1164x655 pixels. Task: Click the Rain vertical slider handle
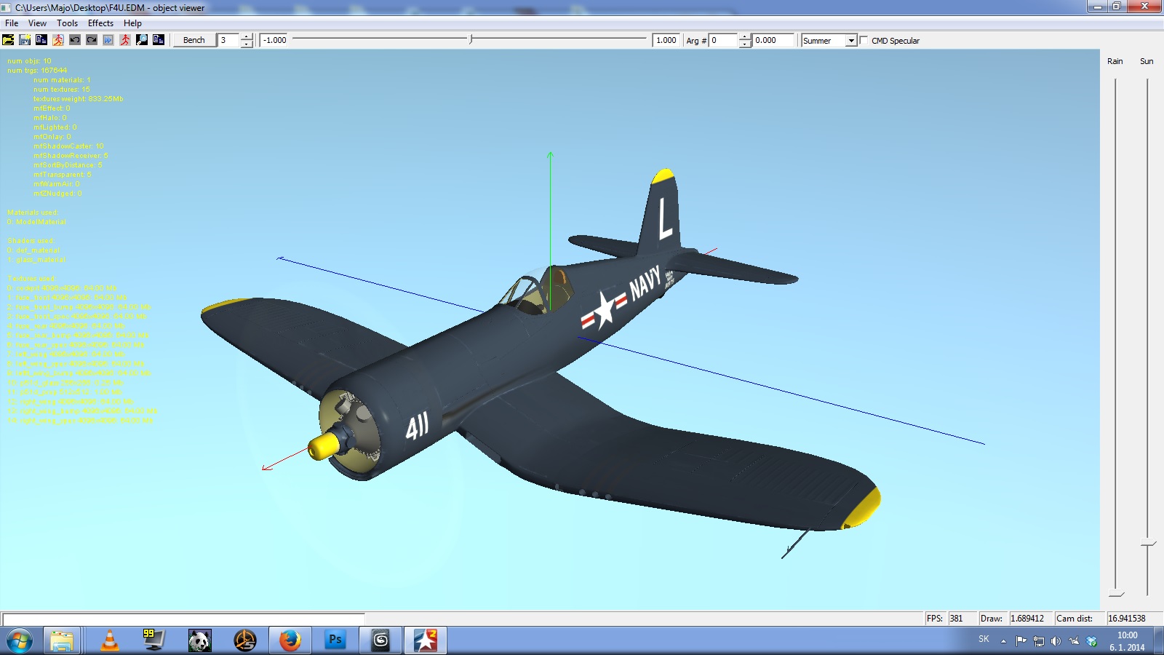coord(1116,595)
